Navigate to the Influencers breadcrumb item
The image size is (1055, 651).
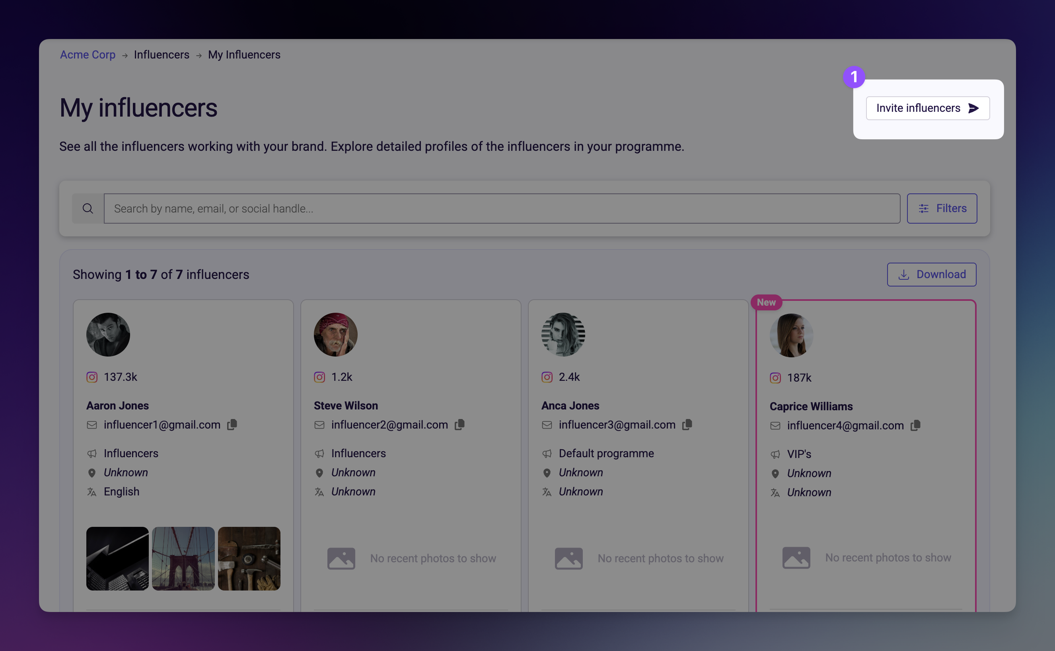(162, 55)
